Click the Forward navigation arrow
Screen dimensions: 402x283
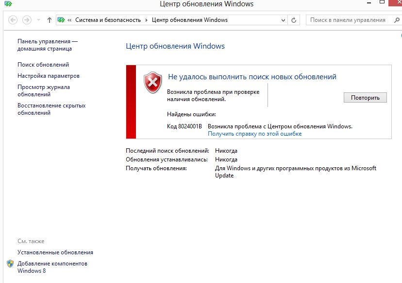pos(27,20)
